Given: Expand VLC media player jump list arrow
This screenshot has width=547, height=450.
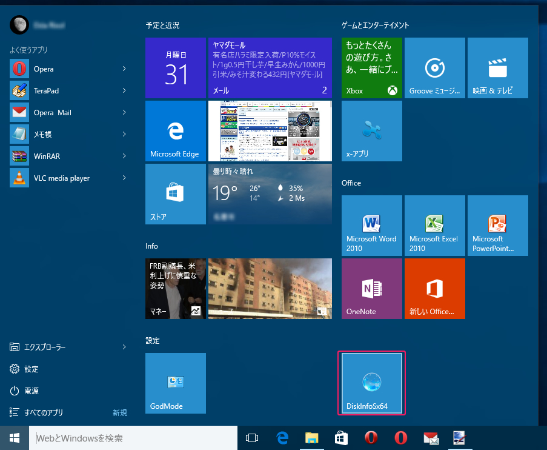Looking at the screenshot, I should point(124,178).
